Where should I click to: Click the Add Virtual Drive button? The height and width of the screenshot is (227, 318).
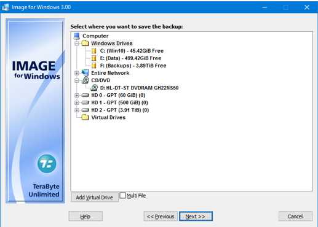click(x=95, y=198)
